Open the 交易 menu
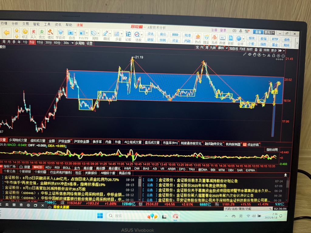Screen dimensions: 311x233 tap(26, 24)
